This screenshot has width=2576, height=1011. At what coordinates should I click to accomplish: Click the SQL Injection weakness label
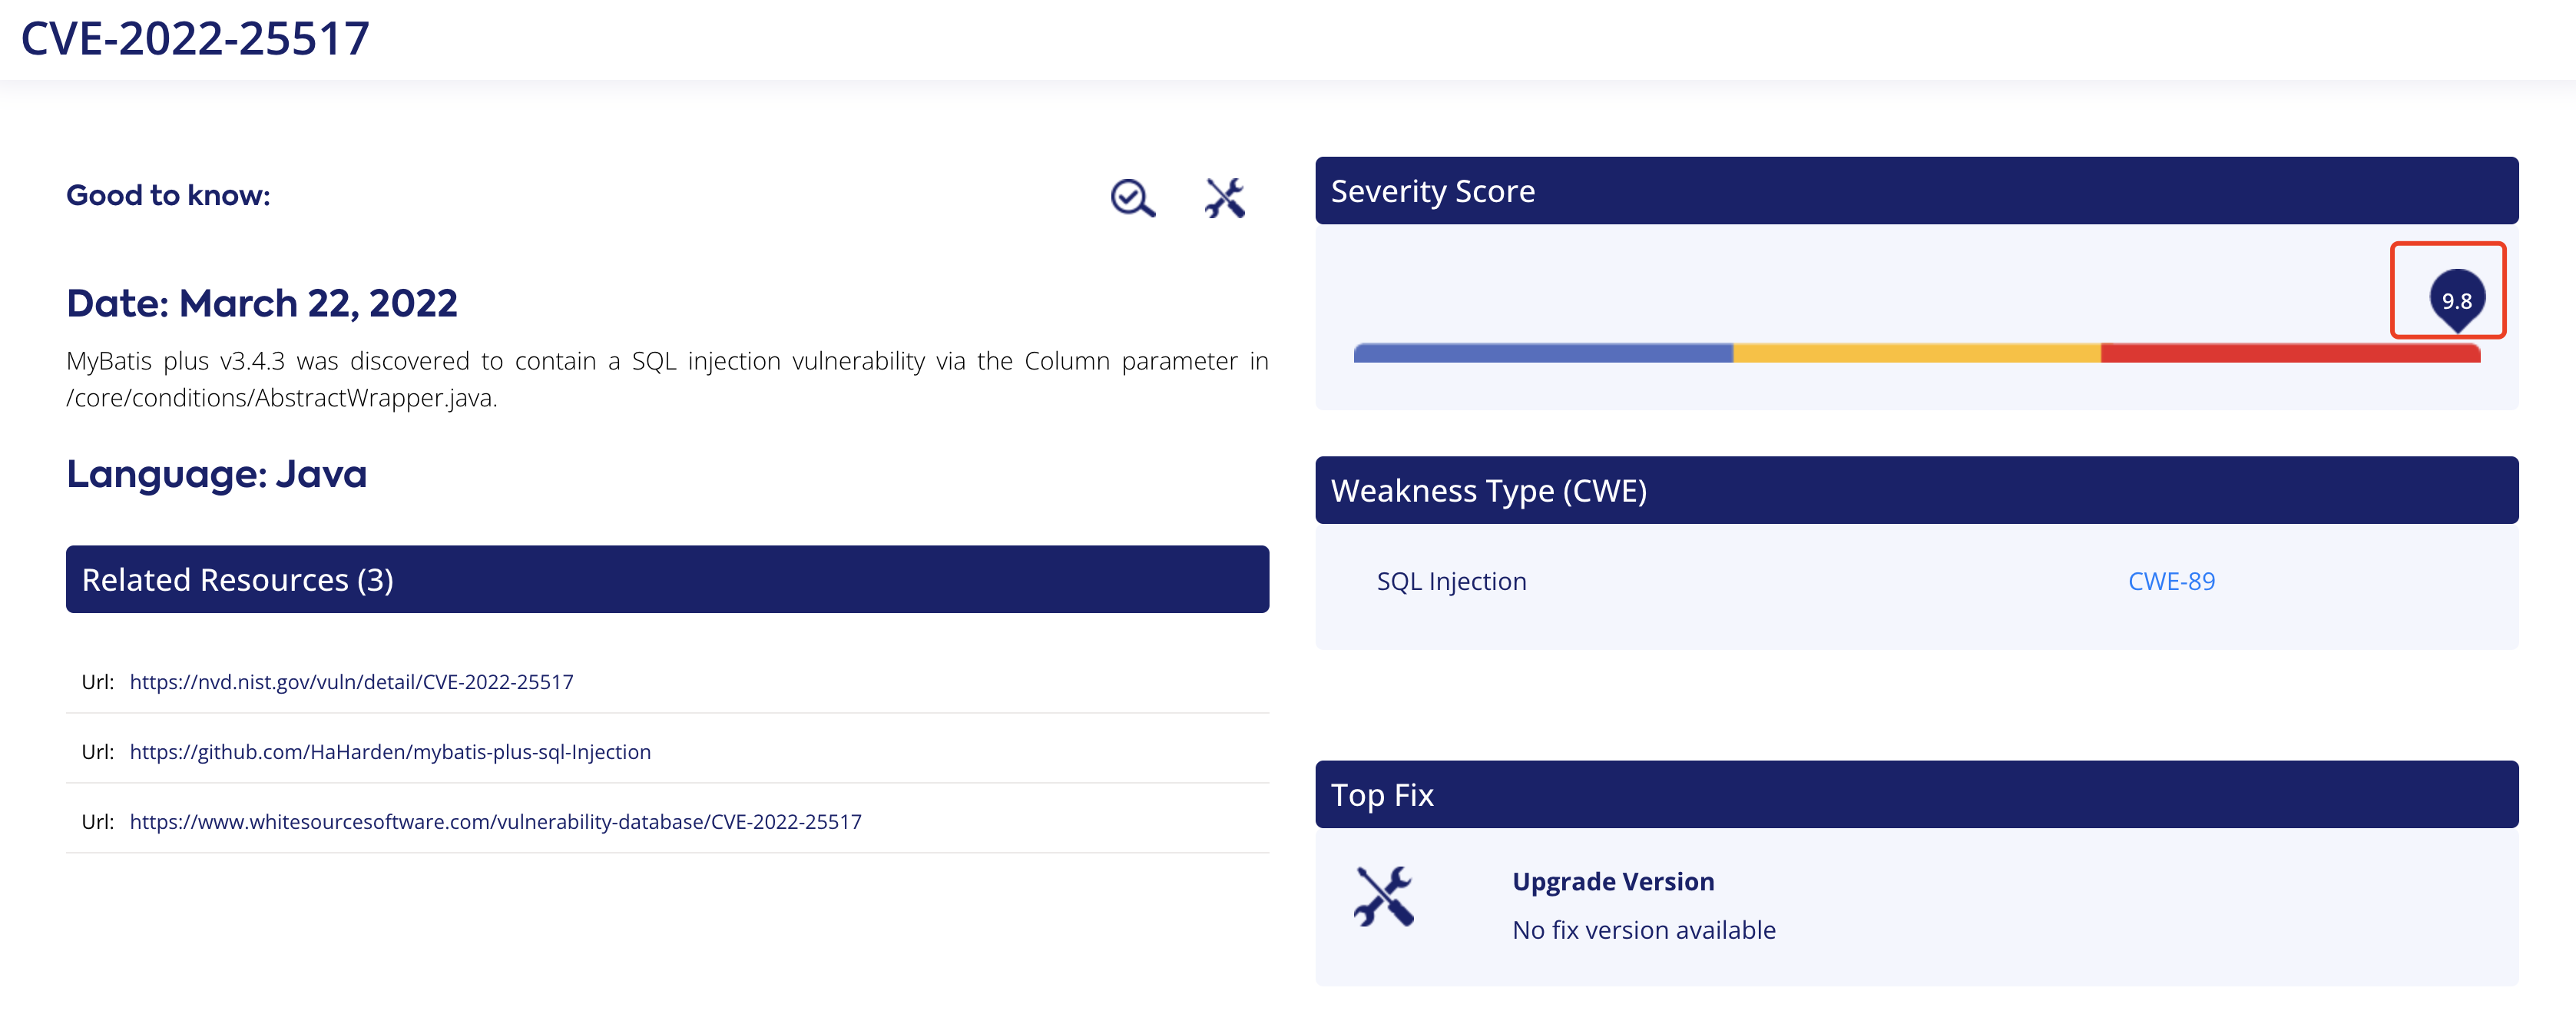[1451, 581]
